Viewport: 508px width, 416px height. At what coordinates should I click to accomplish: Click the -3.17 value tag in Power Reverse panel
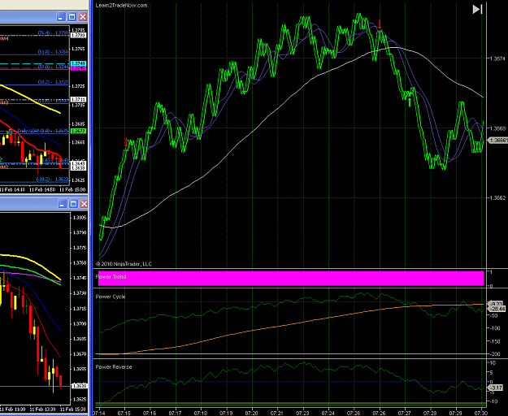497,388
